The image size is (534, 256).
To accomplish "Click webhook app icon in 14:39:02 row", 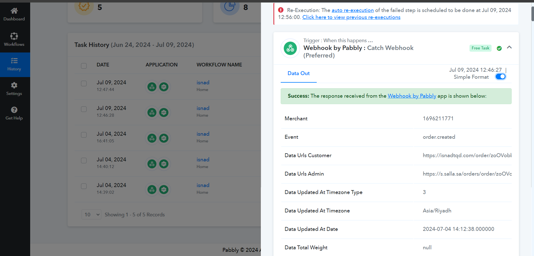I will tap(152, 190).
